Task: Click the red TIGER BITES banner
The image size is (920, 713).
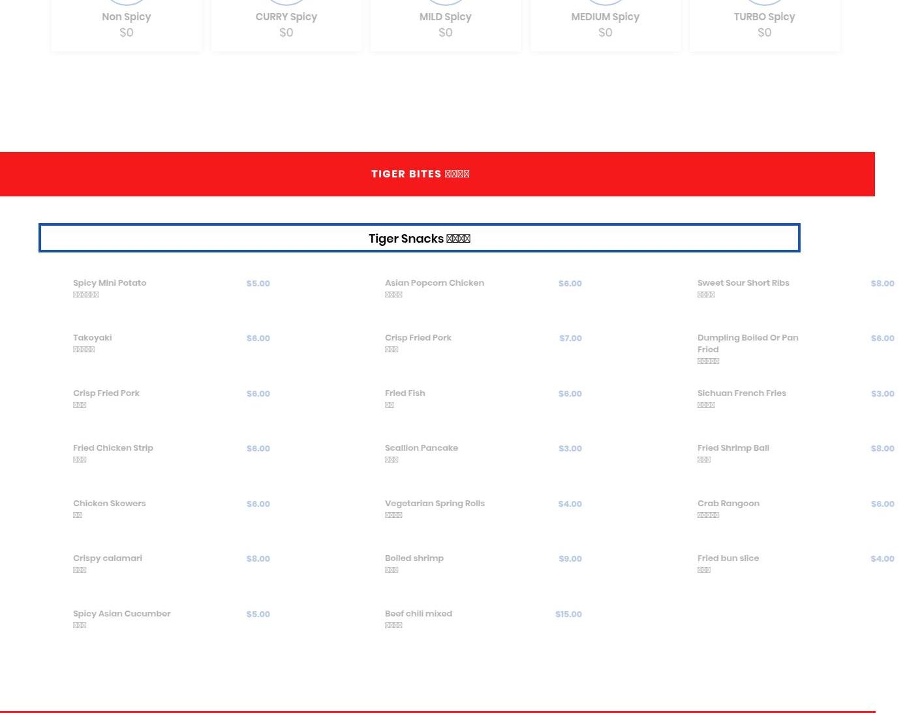Action: coord(420,174)
